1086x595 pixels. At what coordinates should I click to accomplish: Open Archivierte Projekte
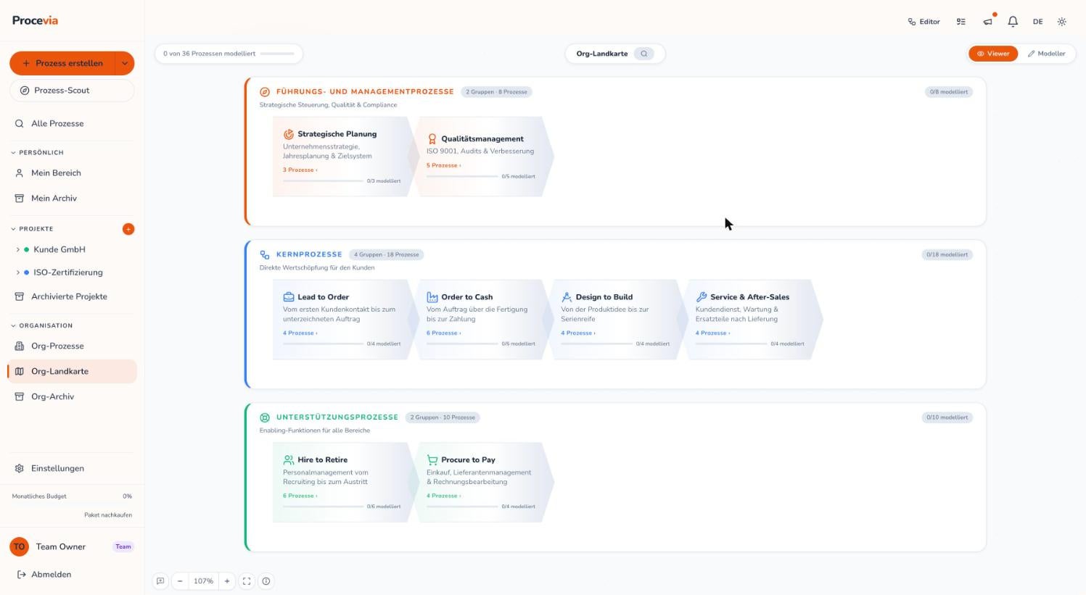(72, 296)
